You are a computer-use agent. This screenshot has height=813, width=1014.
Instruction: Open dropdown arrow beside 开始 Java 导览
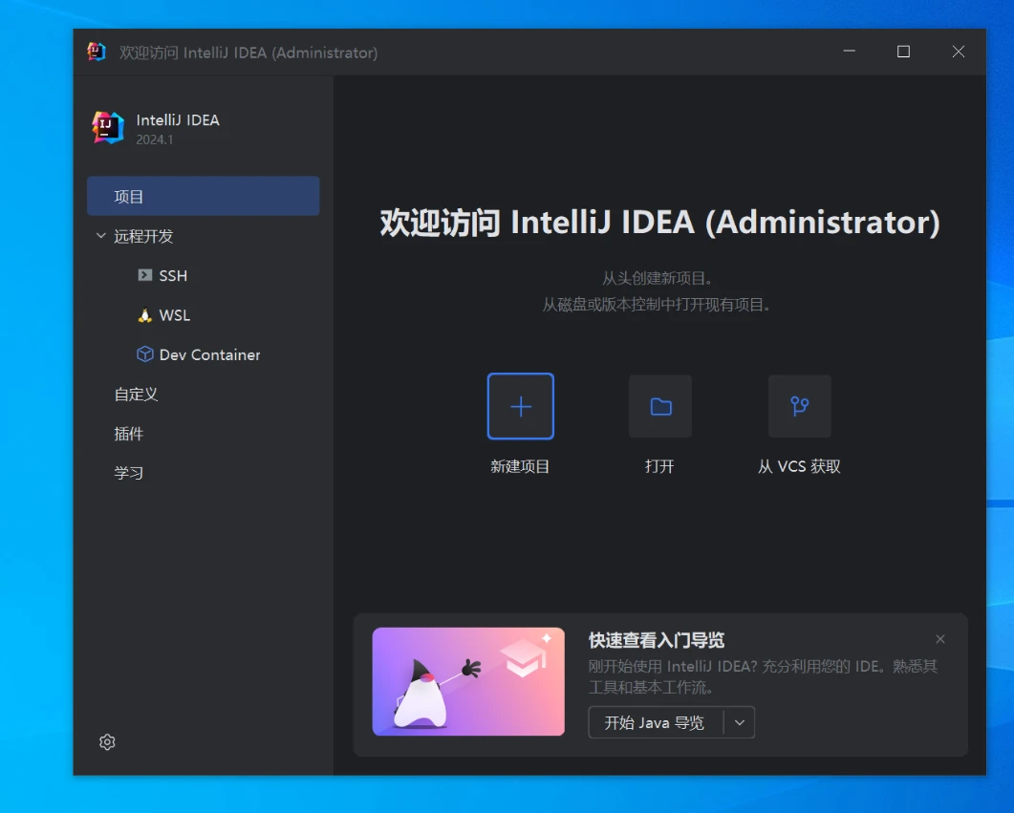tap(740, 722)
